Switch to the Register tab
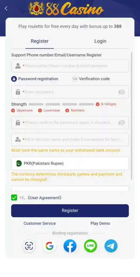Screen dimensions: 140x277 click(x=40, y=41)
